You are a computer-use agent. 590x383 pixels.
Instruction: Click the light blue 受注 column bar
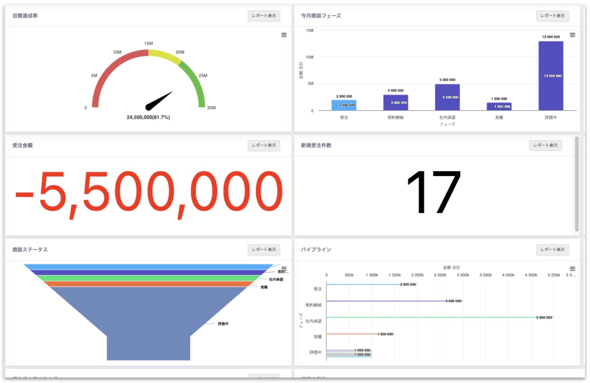point(344,105)
